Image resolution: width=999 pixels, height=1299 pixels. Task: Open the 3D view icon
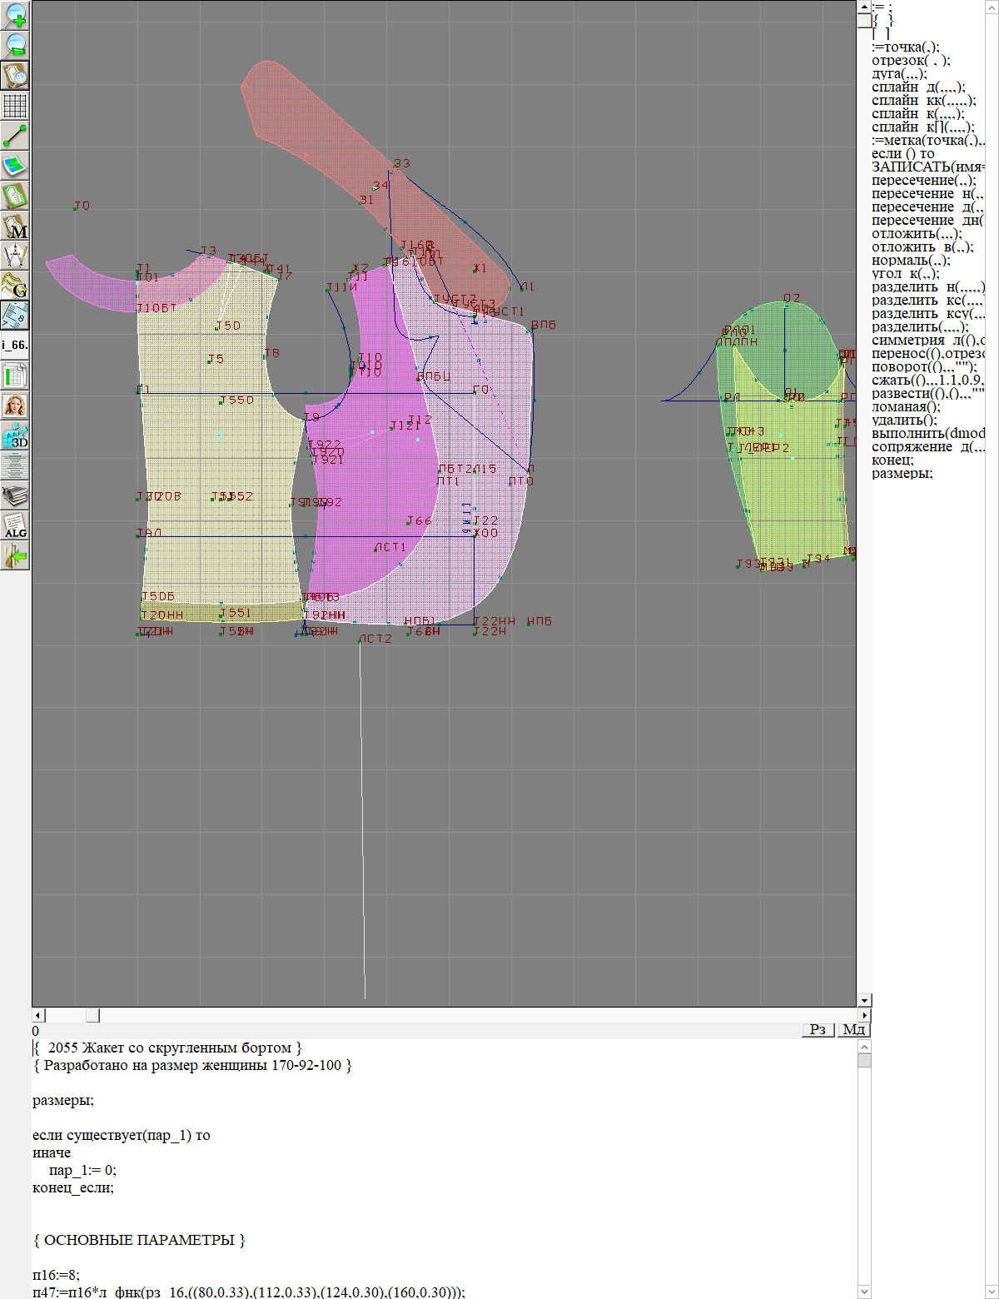coord(15,435)
